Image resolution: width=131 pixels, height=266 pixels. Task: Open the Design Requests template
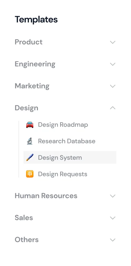pyautogui.click(x=70, y=174)
